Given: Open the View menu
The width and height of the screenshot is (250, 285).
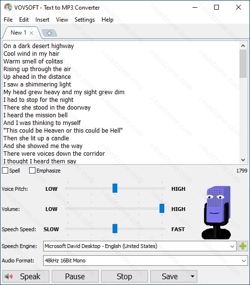Looking at the screenshot, I should pos(62,19).
